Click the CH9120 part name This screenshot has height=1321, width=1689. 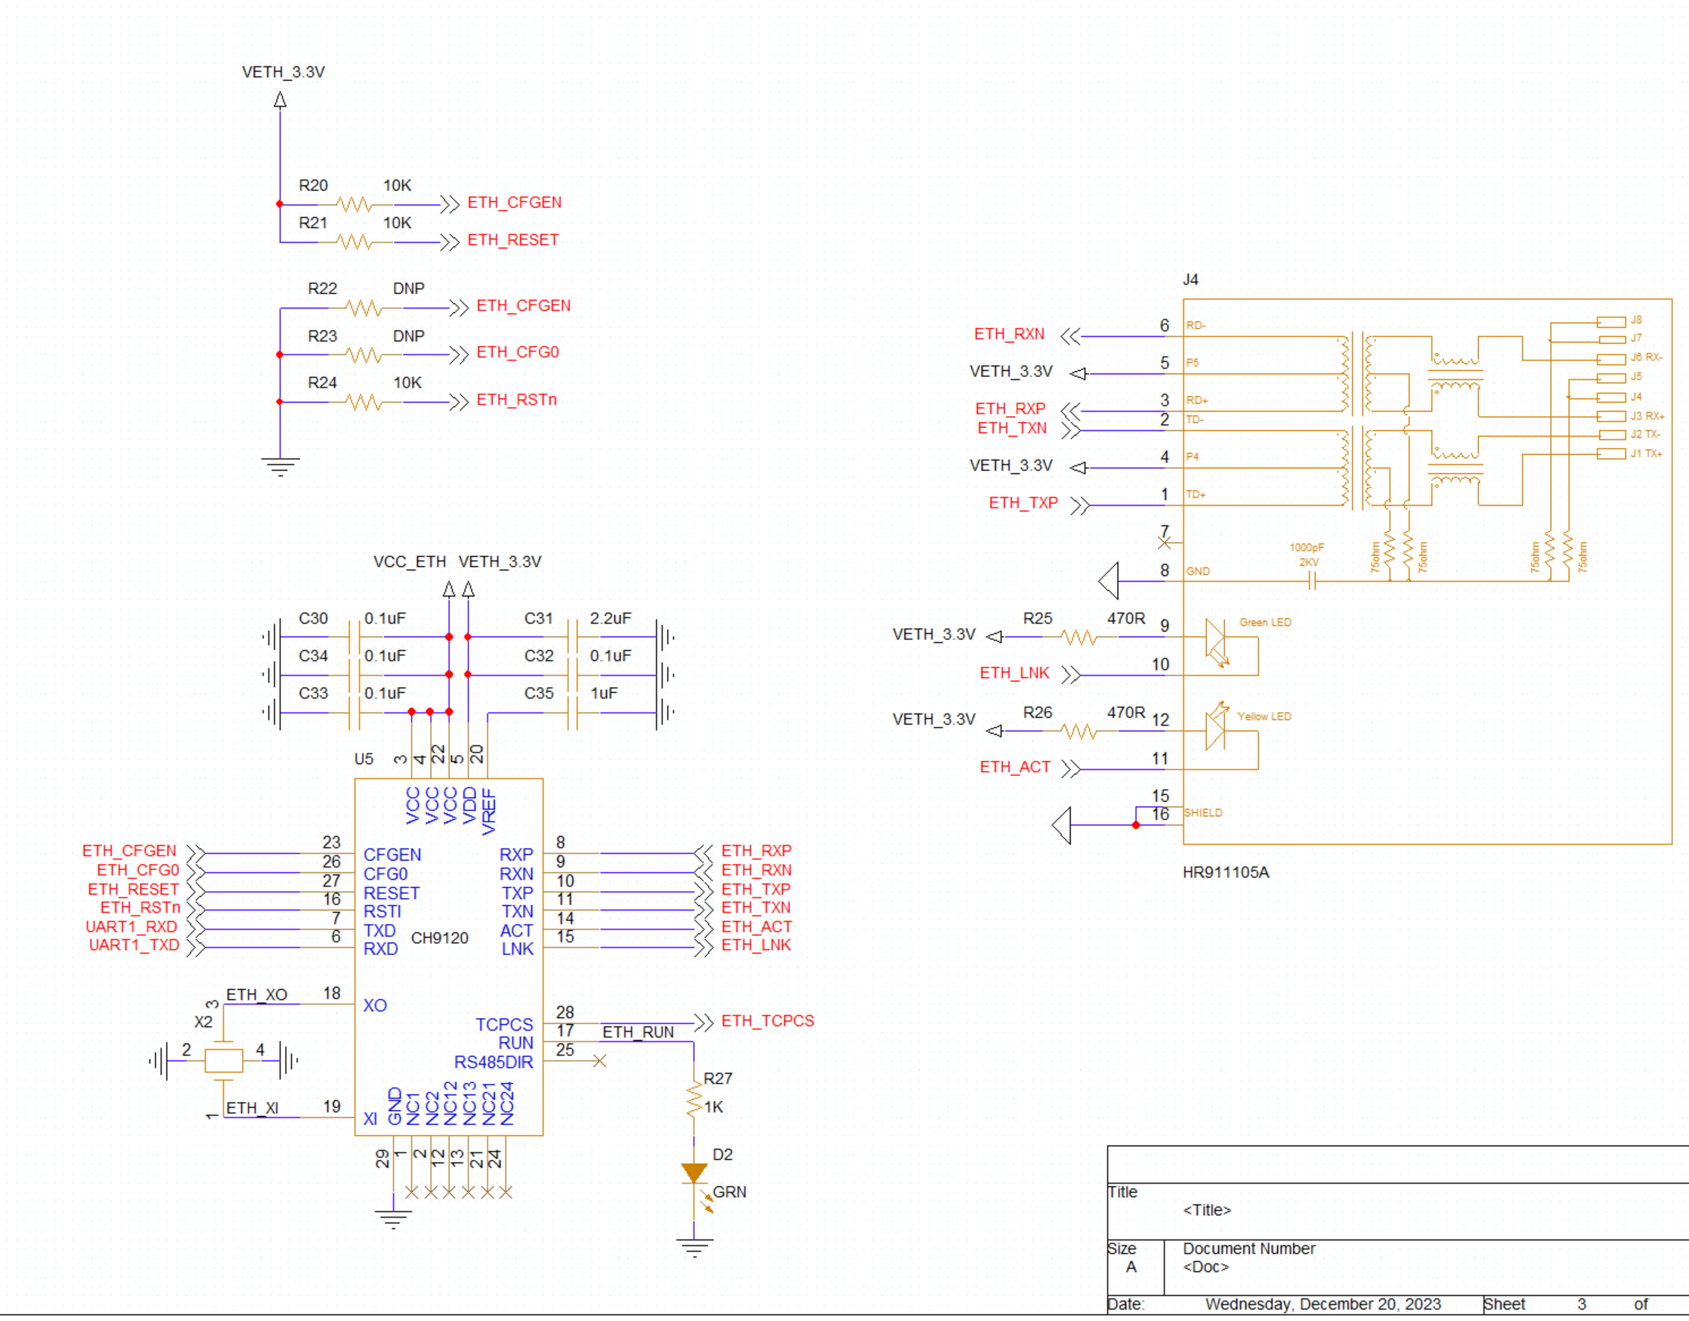(439, 937)
